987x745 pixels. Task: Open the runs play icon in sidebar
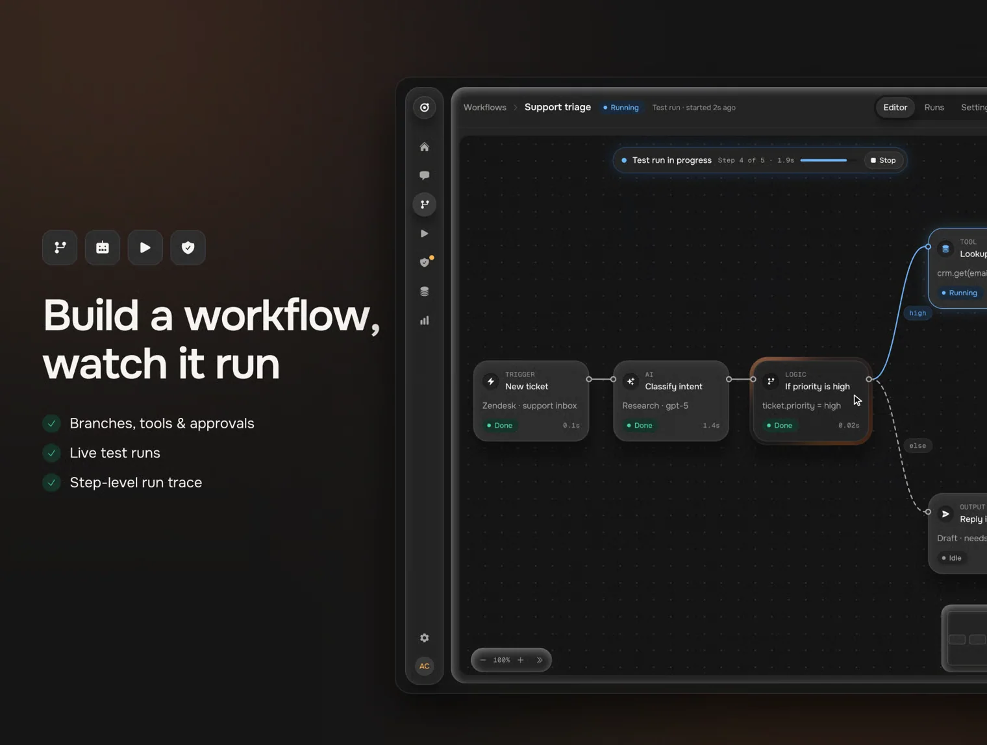(x=424, y=234)
